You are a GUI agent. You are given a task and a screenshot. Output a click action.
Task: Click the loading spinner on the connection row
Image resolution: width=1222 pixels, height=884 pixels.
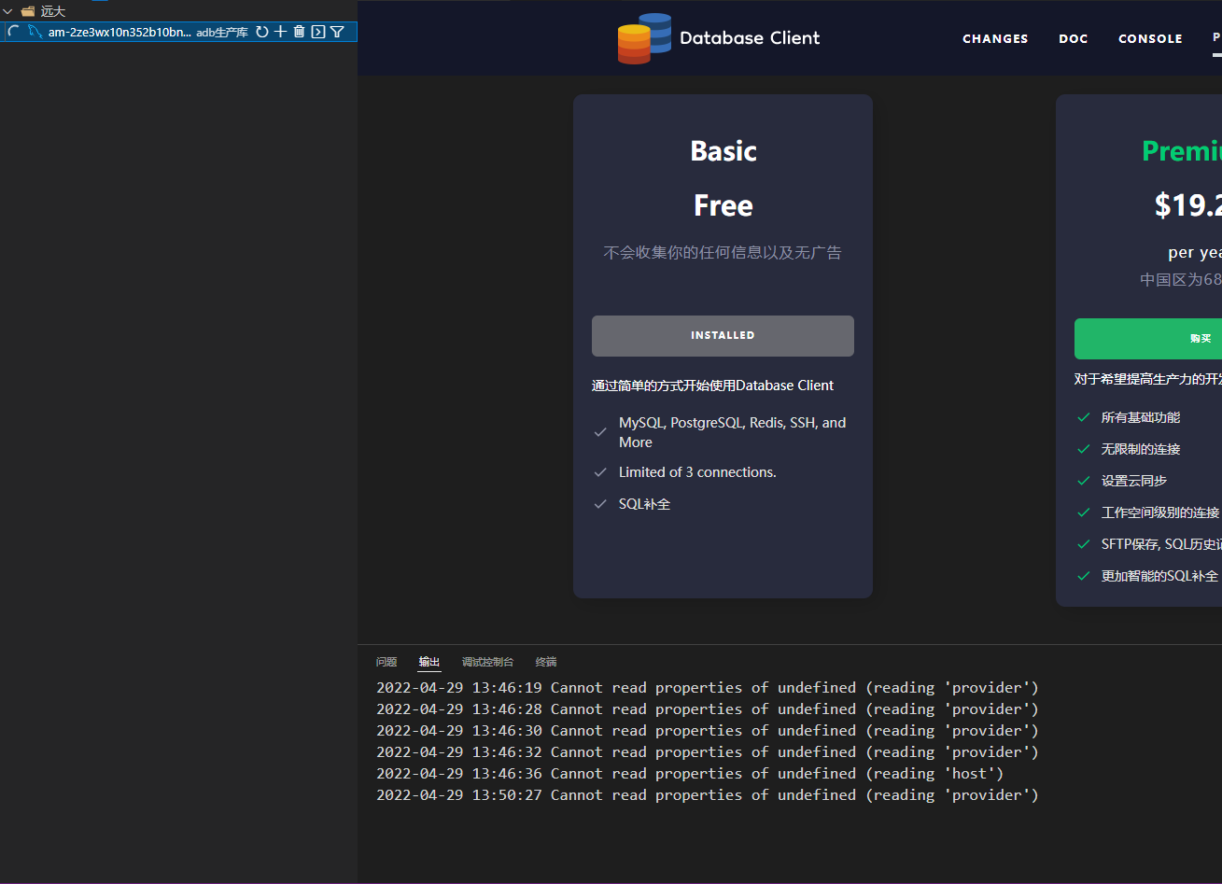tap(12, 32)
